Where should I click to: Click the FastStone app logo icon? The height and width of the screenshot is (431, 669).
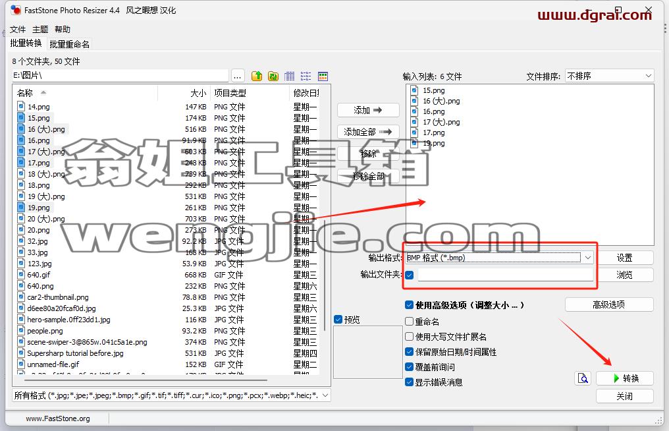(x=16, y=10)
